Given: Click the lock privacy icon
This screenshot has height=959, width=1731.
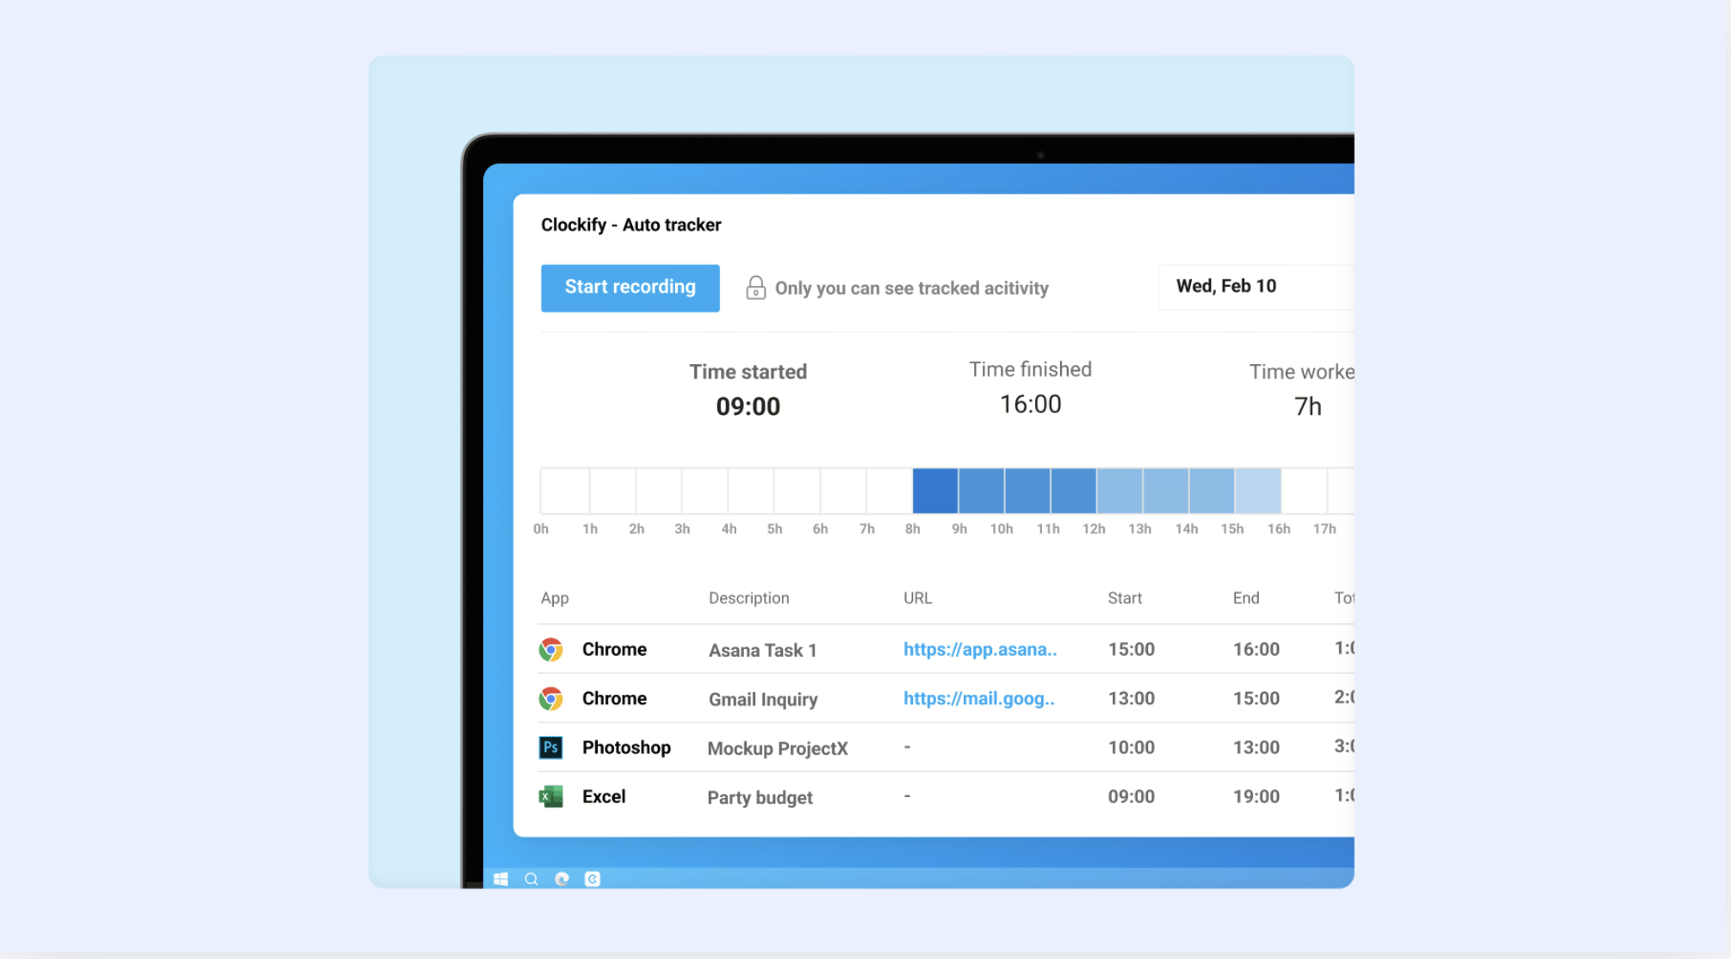Looking at the screenshot, I should point(755,288).
